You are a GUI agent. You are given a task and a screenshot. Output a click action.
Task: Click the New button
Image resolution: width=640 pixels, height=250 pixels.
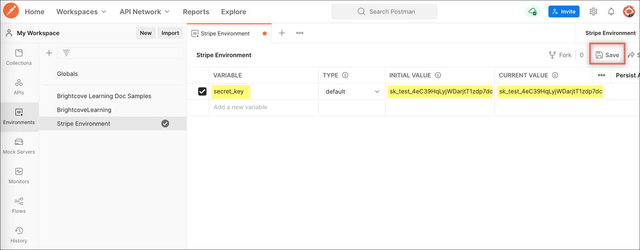(146, 33)
